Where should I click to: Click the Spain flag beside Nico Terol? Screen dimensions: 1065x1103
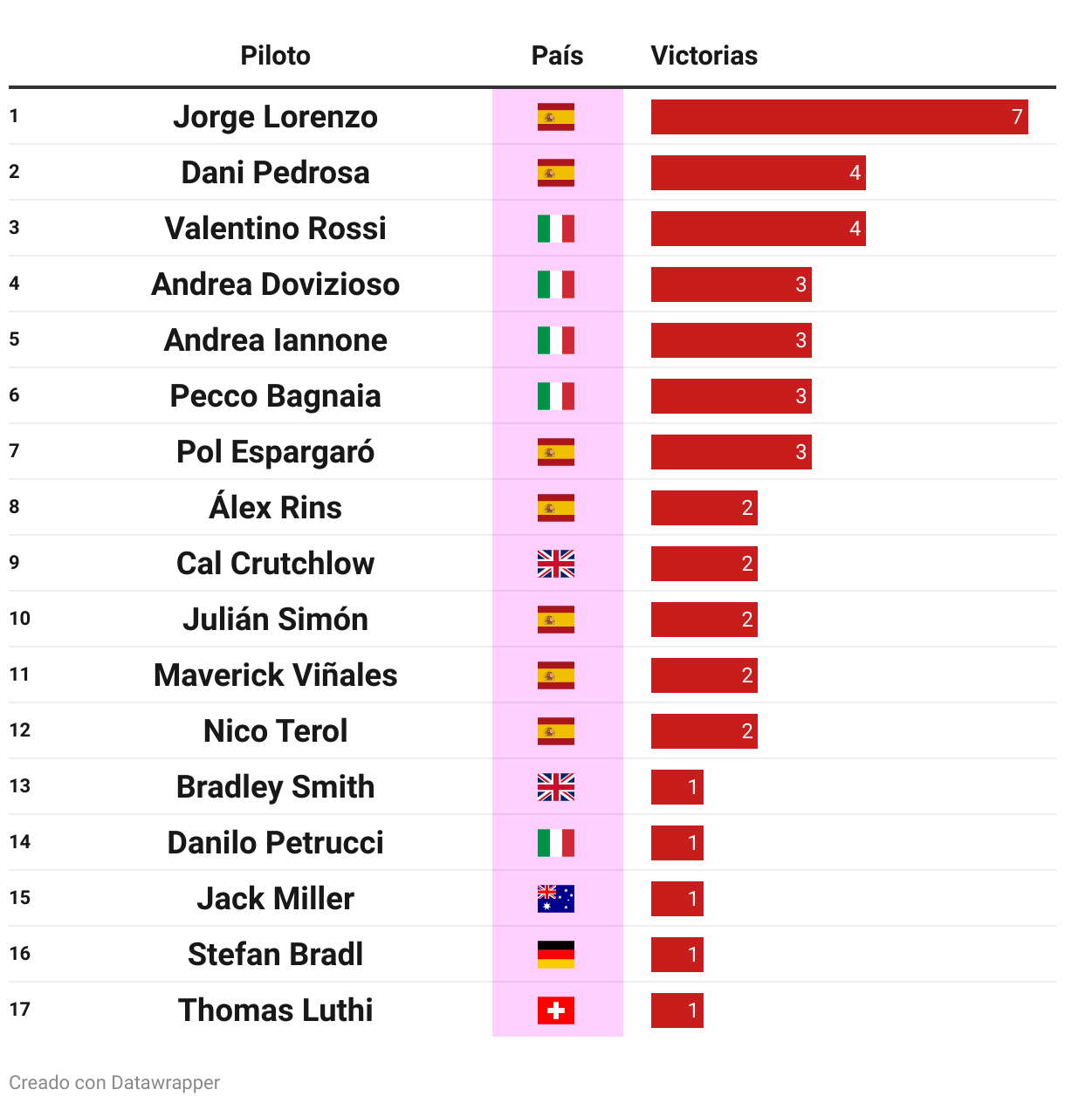coord(556,731)
